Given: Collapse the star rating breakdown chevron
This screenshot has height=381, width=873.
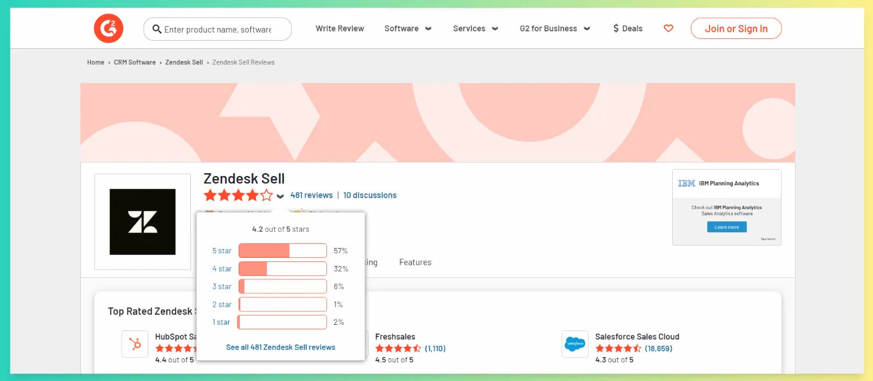Looking at the screenshot, I should (280, 196).
